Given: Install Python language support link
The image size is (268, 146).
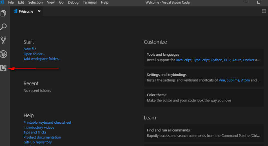Looking at the screenshot, I should tap(216, 60).
